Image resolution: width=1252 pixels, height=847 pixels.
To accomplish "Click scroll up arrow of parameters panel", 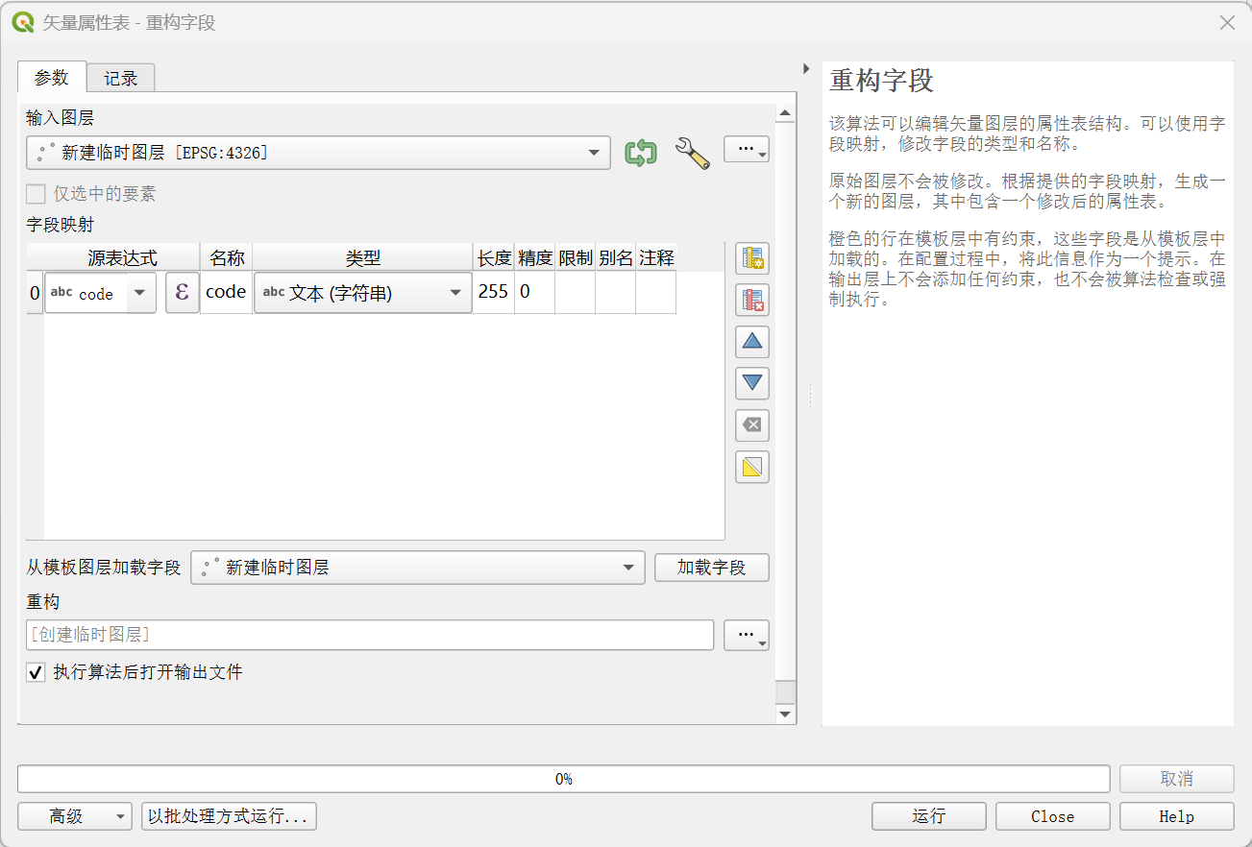I will [785, 113].
